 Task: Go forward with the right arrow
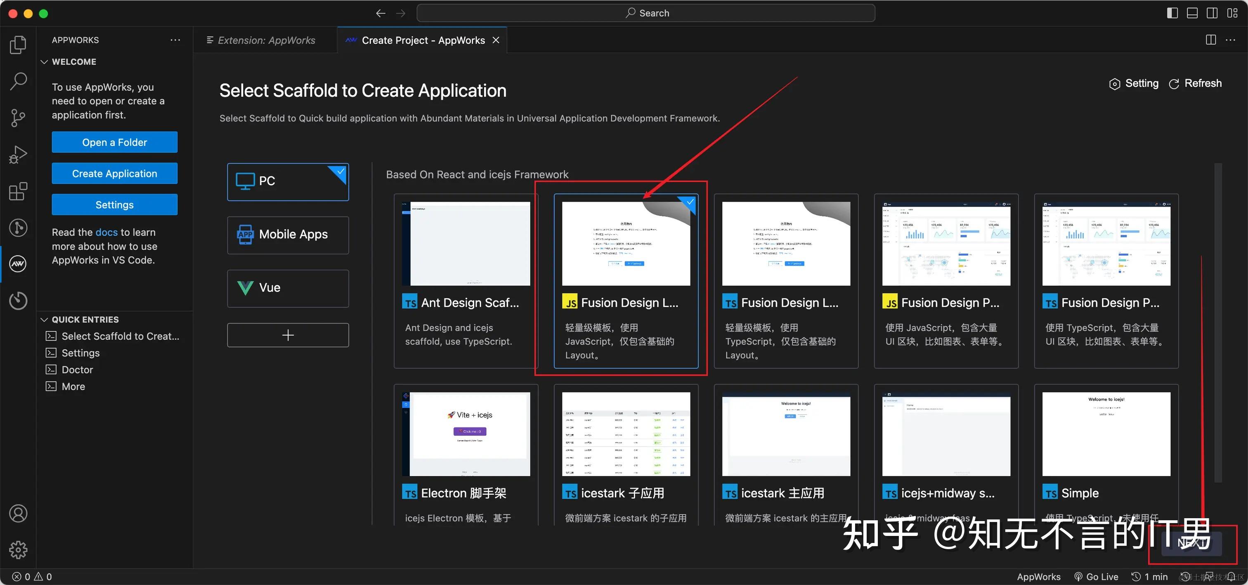pyautogui.click(x=401, y=13)
